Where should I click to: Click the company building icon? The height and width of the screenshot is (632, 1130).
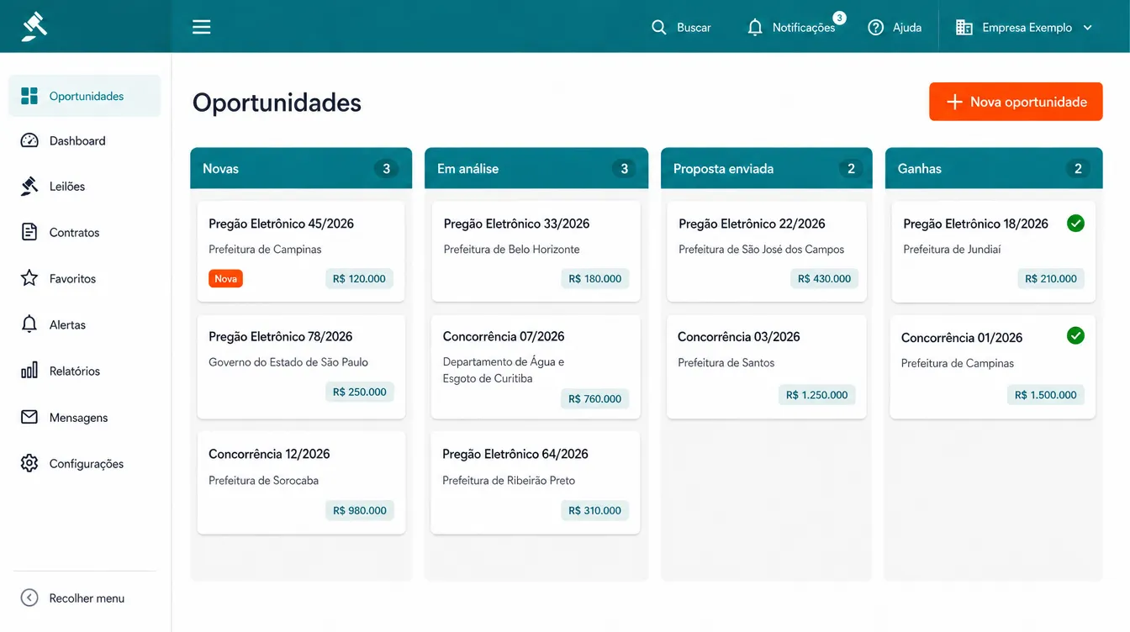click(x=964, y=28)
